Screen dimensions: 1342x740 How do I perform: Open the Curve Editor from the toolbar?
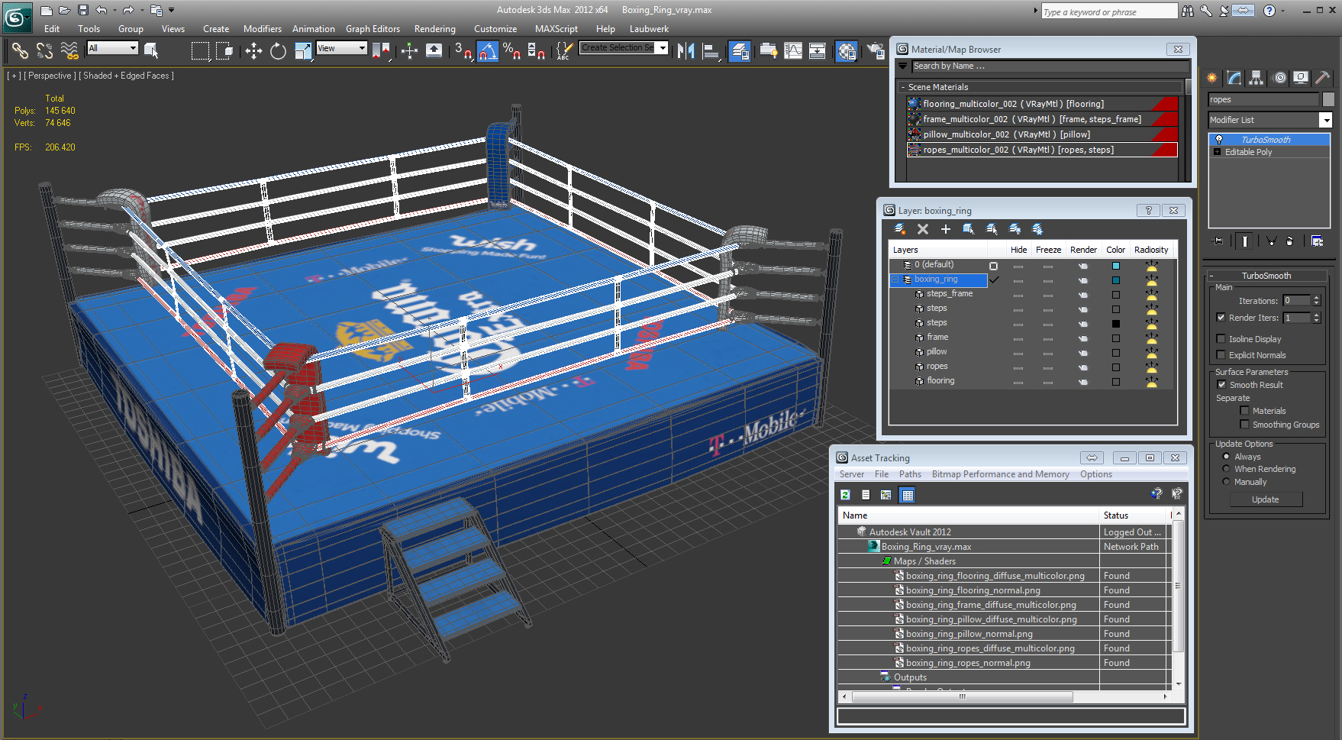point(793,51)
